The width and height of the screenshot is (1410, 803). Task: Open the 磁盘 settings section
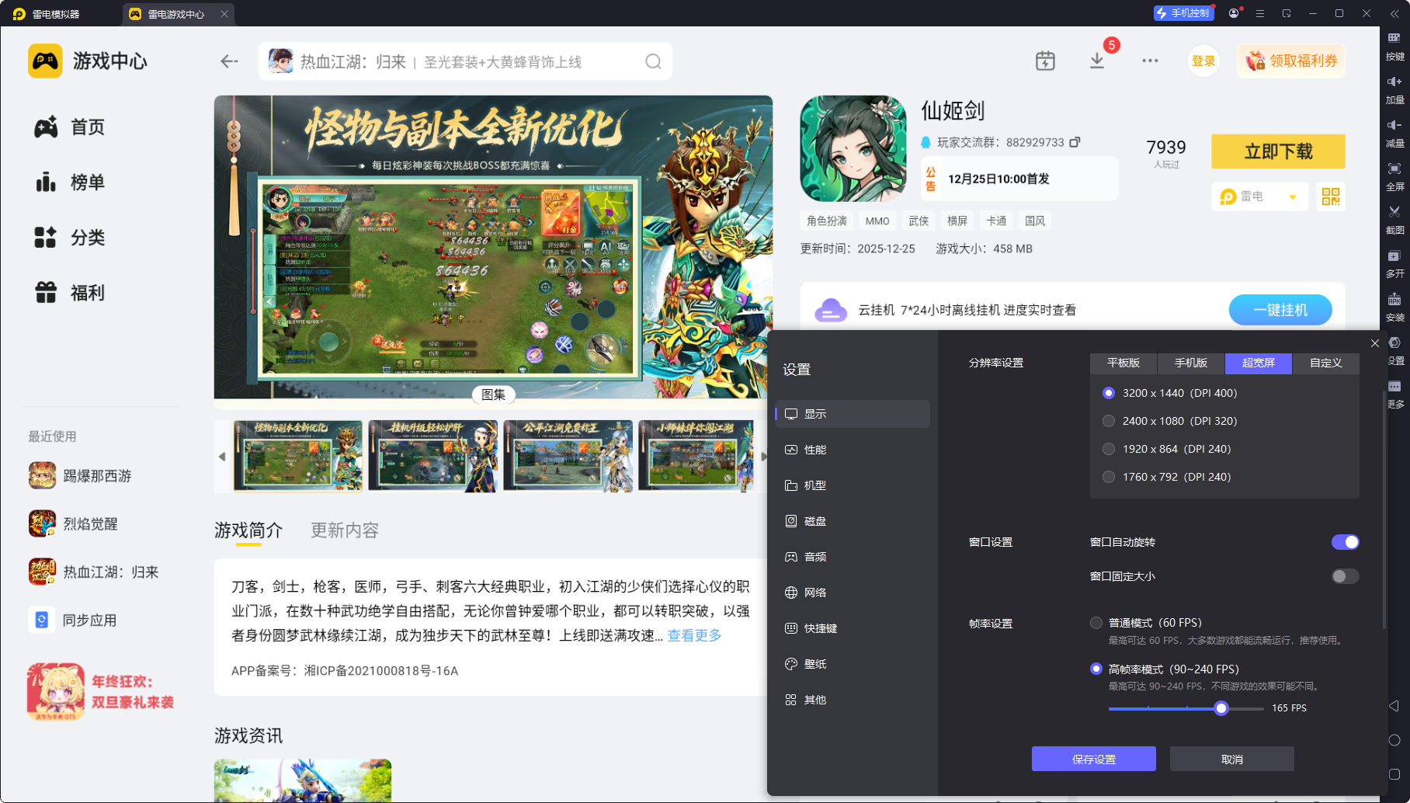click(x=853, y=521)
